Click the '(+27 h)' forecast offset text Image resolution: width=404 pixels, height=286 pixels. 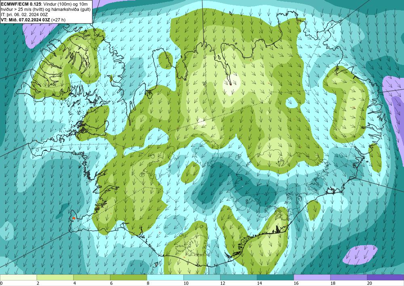click(x=58, y=19)
